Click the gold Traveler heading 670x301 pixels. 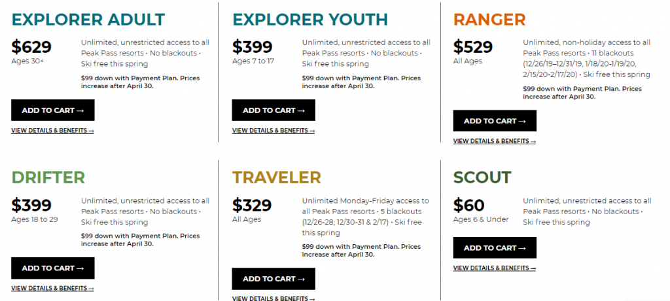(277, 178)
